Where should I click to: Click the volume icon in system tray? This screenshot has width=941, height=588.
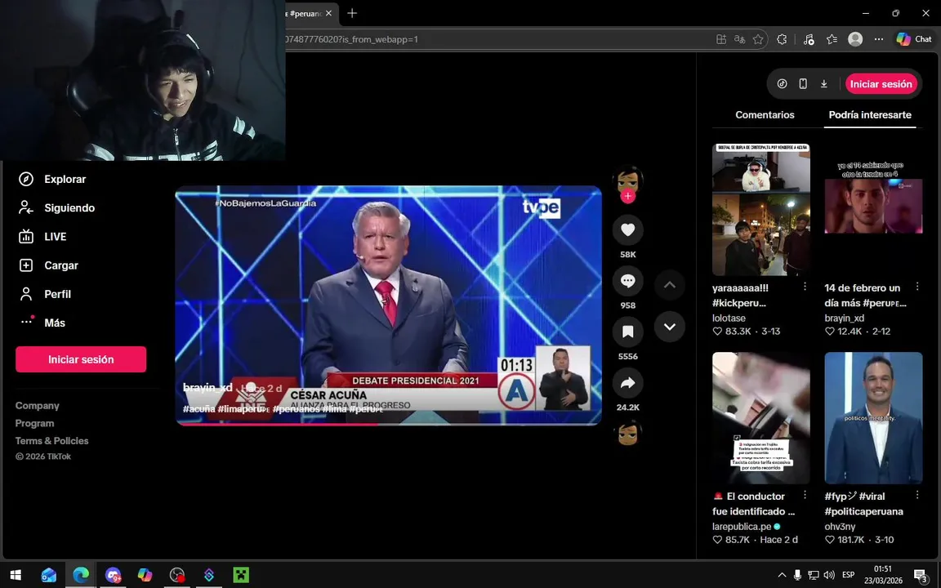point(829,575)
